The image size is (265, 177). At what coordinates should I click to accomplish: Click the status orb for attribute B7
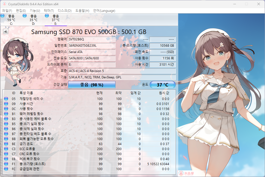tap(6, 134)
